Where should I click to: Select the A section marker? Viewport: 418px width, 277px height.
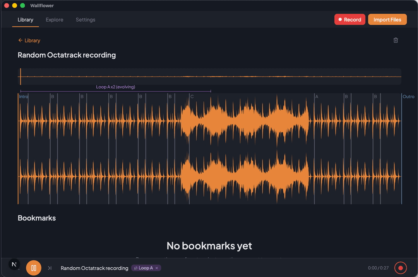click(317, 97)
